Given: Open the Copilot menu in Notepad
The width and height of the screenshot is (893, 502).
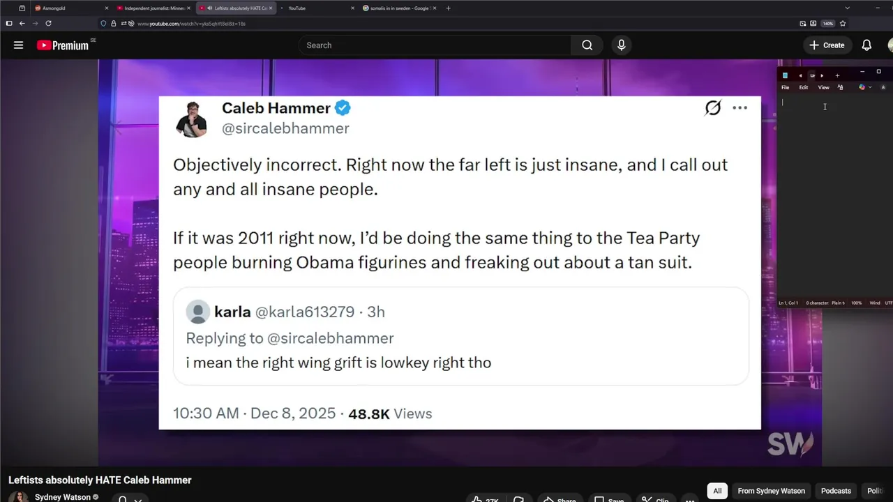Looking at the screenshot, I should (x=862, y=87).
